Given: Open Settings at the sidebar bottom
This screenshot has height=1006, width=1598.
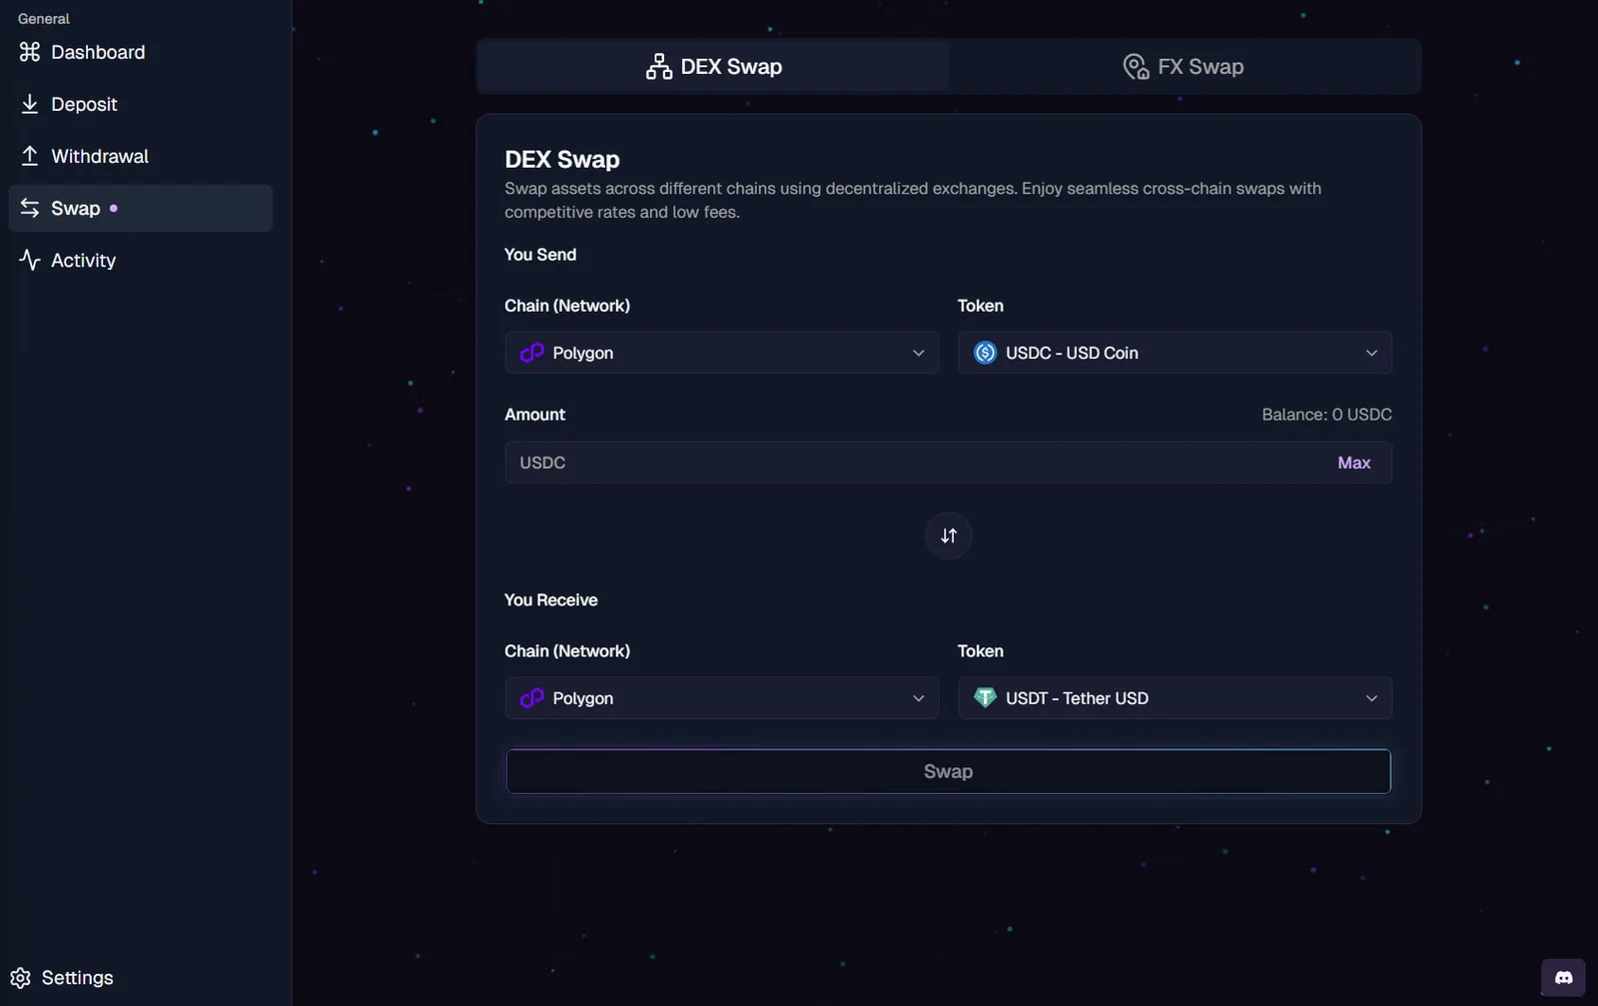Looking at the screenshot, I should pyautogui.click(x=62, y=977).
